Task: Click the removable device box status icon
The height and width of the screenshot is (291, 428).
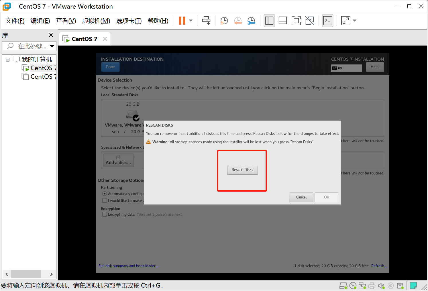Action: click(x=400, y=286)
